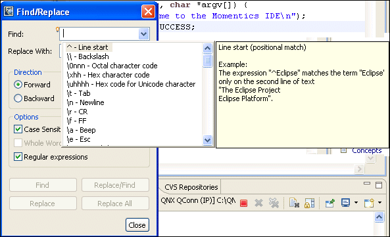Click the Display Selected Console monitor icon
Viewport: 390px width, 237px height.
point(345,203)
